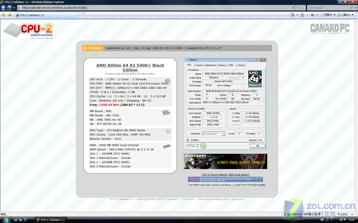This screenshot has width=358, height=223.
Task: Expand the zoom level dropdown arrow
Action: pyautogui.click(x=352, y=215)
